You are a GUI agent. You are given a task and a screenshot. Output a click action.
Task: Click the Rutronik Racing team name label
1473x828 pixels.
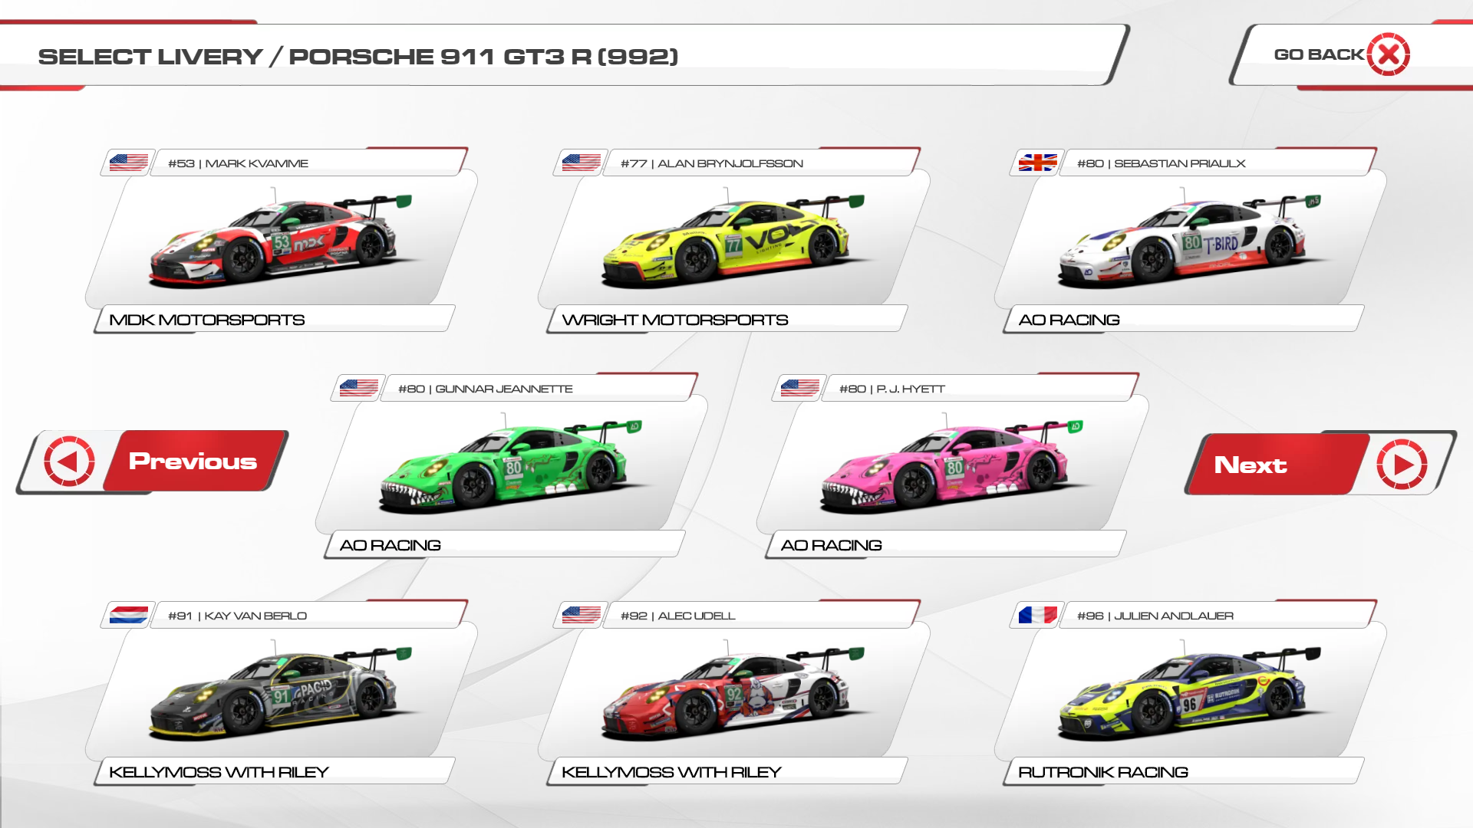(1102, 772)
